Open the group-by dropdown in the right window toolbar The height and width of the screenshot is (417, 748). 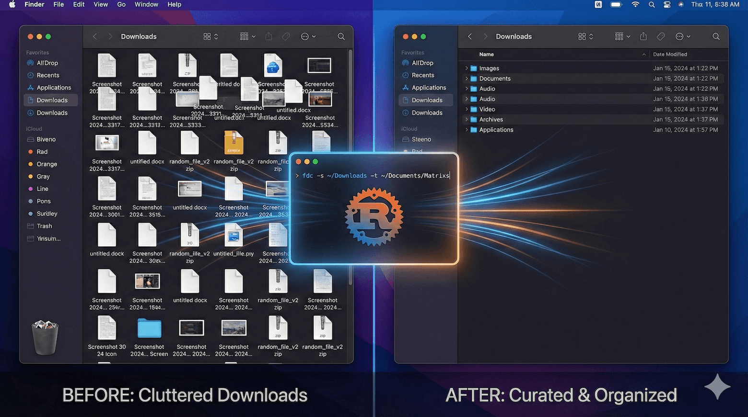coord(622,36)
